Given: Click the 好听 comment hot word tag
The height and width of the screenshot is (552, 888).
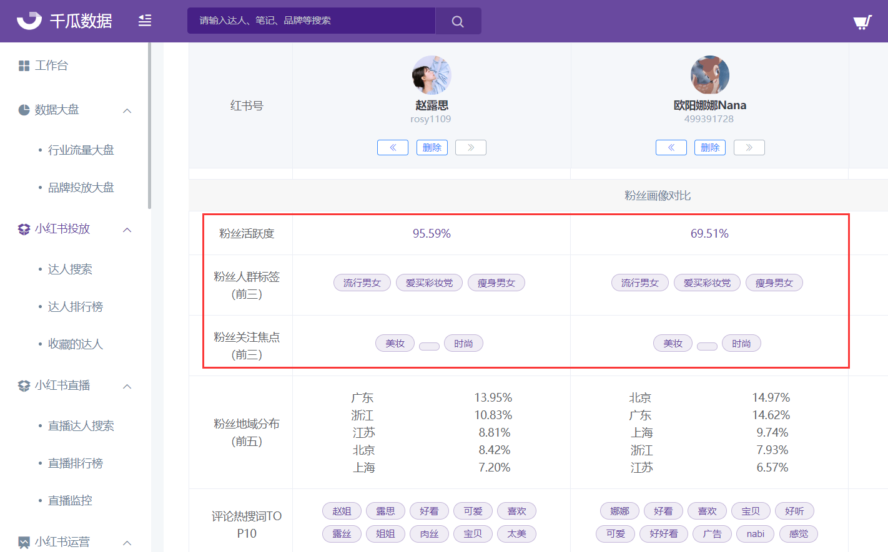Looking at the screenshot, I should 794,511.
